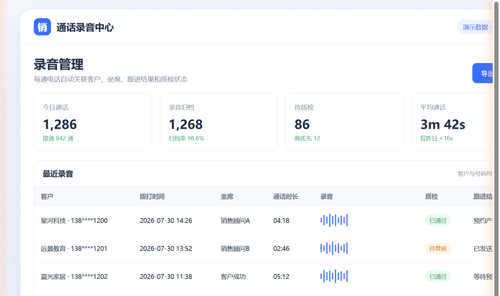Click the 待复核 badge in 远景教育 row
This screenshot has width=500, height=296.
click(438, 248)
